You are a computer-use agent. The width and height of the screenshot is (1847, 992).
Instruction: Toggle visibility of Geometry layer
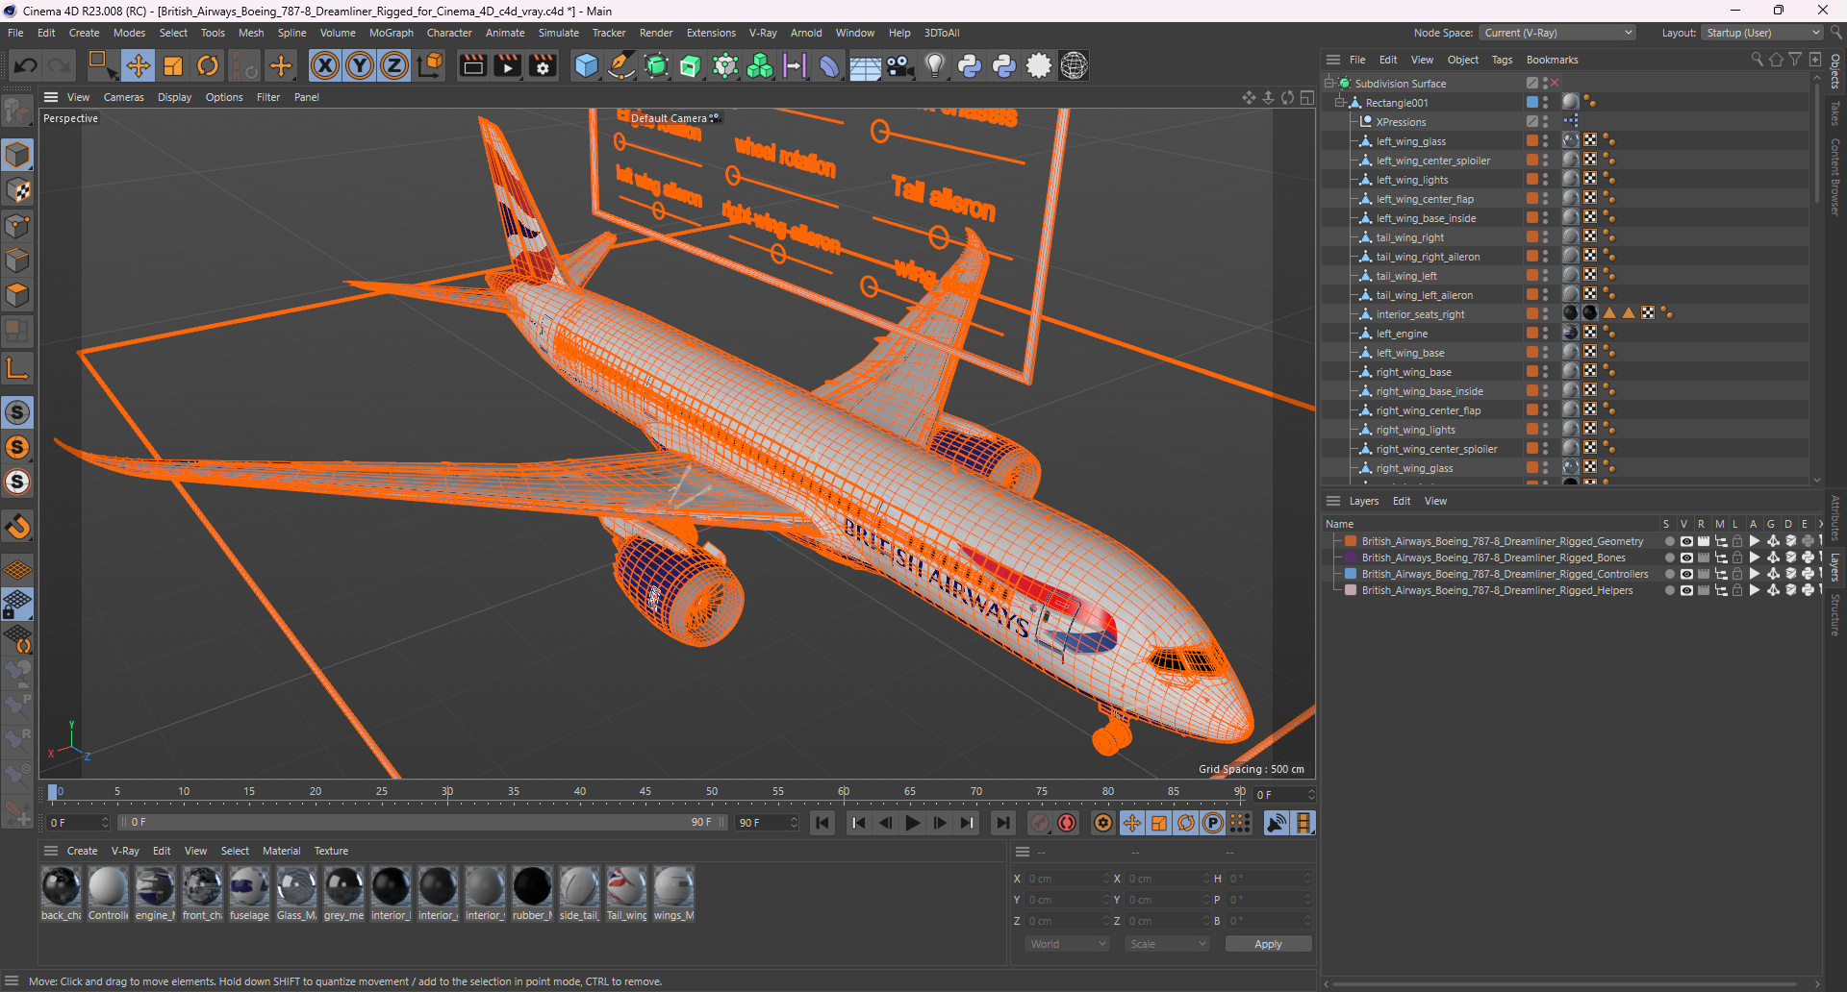click(1685, 541)
